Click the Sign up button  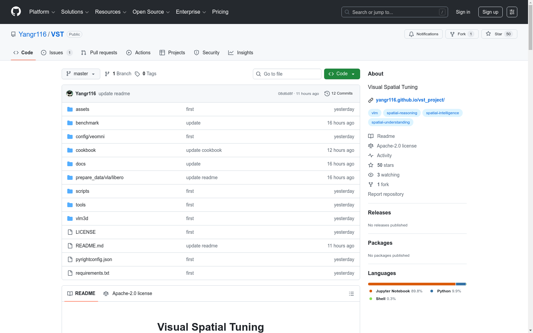[x=490, y=12]
